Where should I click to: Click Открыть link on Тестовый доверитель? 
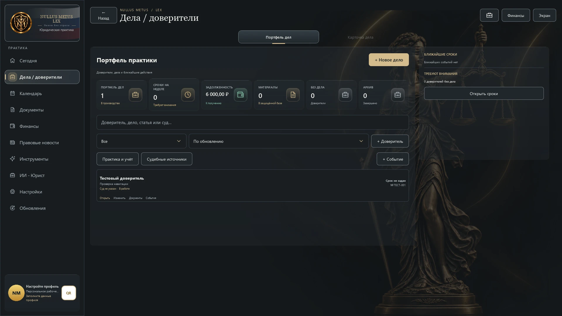105,198
